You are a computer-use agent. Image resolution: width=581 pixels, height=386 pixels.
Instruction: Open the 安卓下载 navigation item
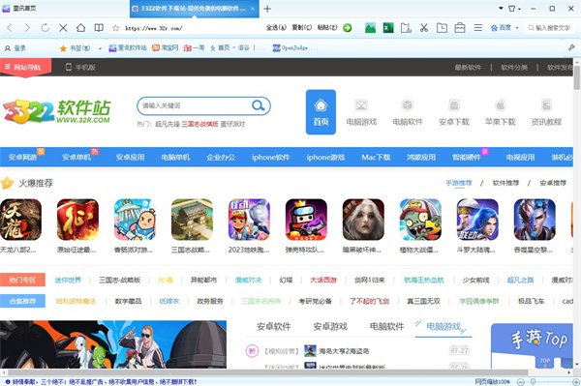pos(454,112)
